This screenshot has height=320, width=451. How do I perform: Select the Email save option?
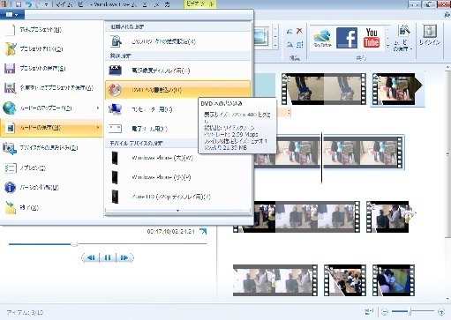[152, 129]
